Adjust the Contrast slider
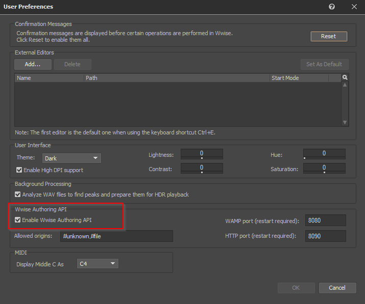This screenshot has width=365, height=304. click(202, 169)
